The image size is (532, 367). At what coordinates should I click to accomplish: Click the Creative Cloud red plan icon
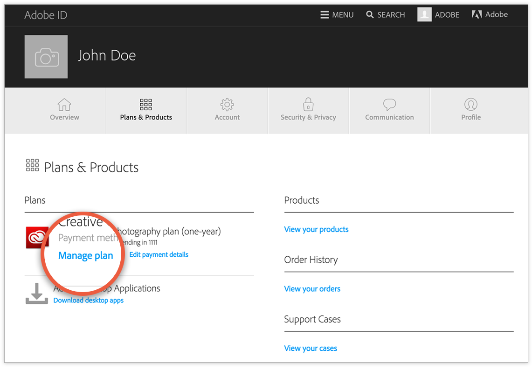coord(37,237)
